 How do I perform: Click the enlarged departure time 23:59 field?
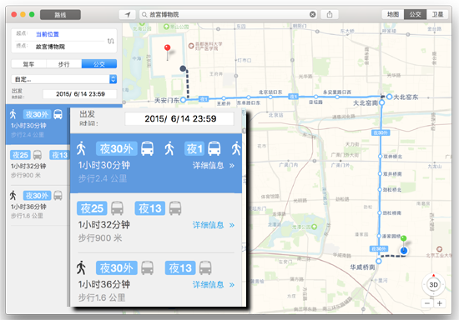[x=179, y=118]
